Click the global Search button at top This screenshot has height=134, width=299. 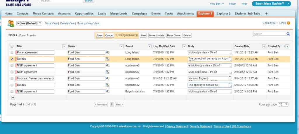(88, 1)
